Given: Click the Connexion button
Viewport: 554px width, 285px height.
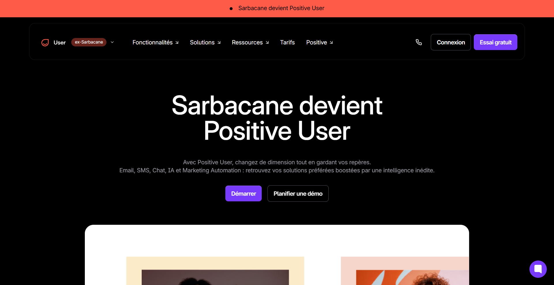Looking at the screenshot, I should (x=451, y=42).
